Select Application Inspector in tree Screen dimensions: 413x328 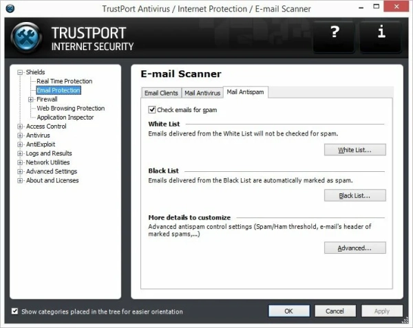[x=65, y=118]
